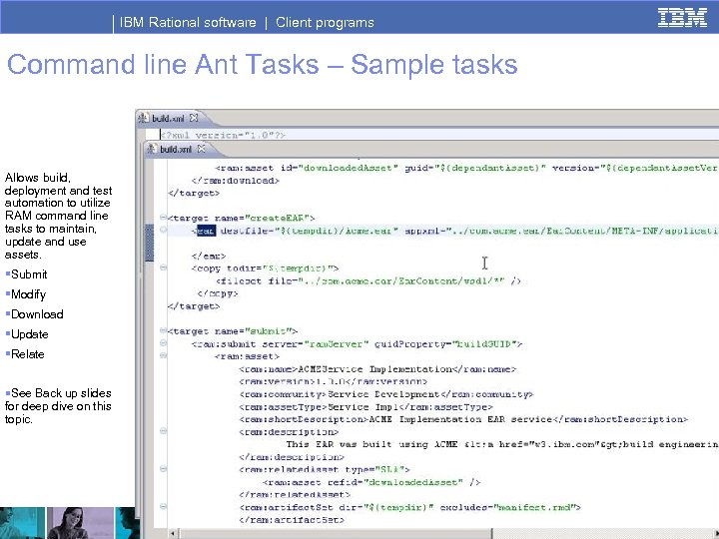Screen dimensions: 719x539
Task: Close the front build.xml tab
Action: pos(202,149)
